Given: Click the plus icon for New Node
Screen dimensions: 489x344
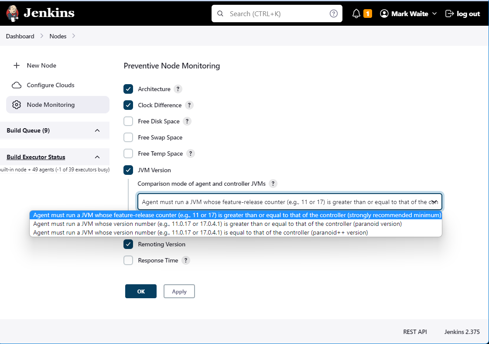Looking at the screenshot, I should click(x=17, y=65).
